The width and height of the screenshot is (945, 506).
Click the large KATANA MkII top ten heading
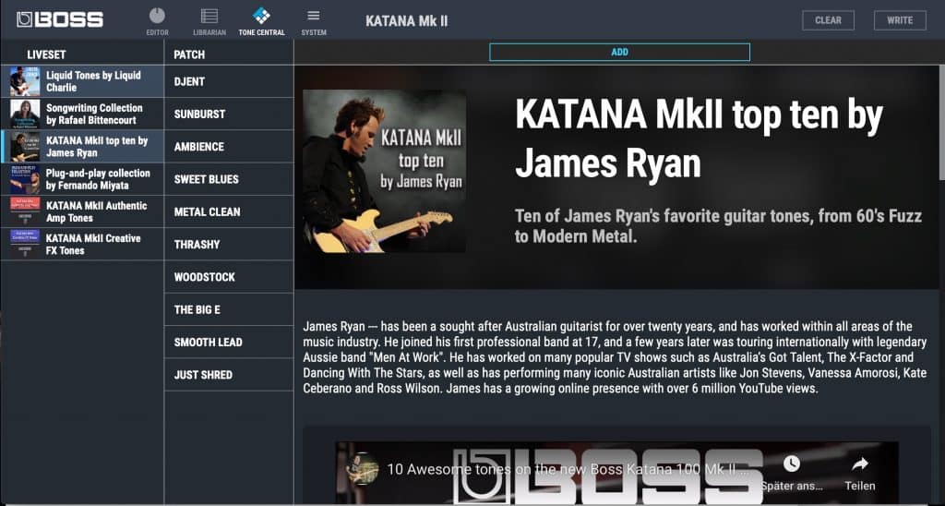click(700, 139)
